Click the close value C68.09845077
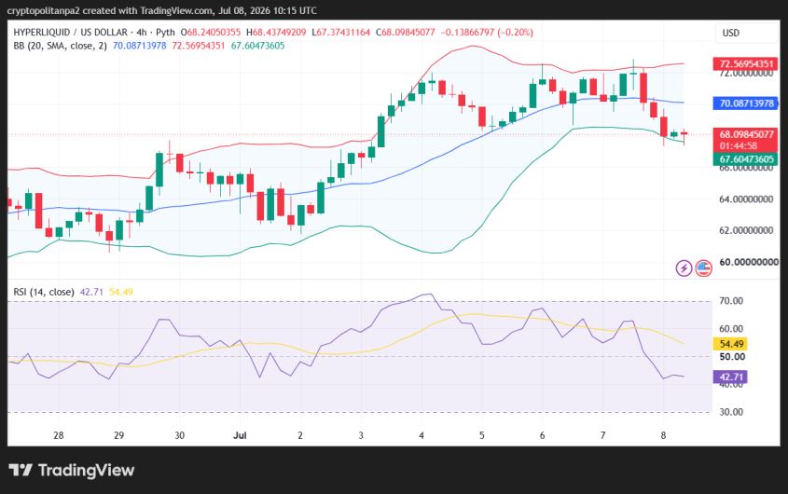This screenshot has height=494, width=788. [x=405, y=33]
